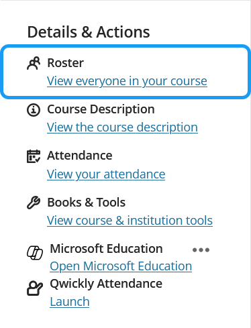Click the Course Description info icon
This screenshot has height=328, width=251.
[x=34, y=110]
